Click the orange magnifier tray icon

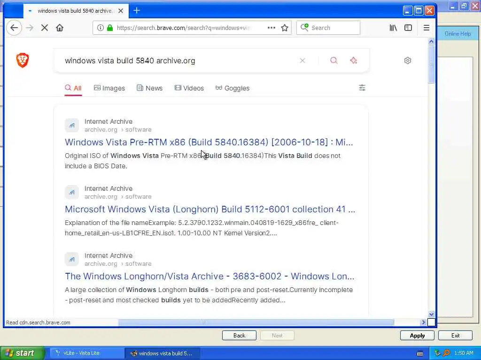[x=446, y=353]
